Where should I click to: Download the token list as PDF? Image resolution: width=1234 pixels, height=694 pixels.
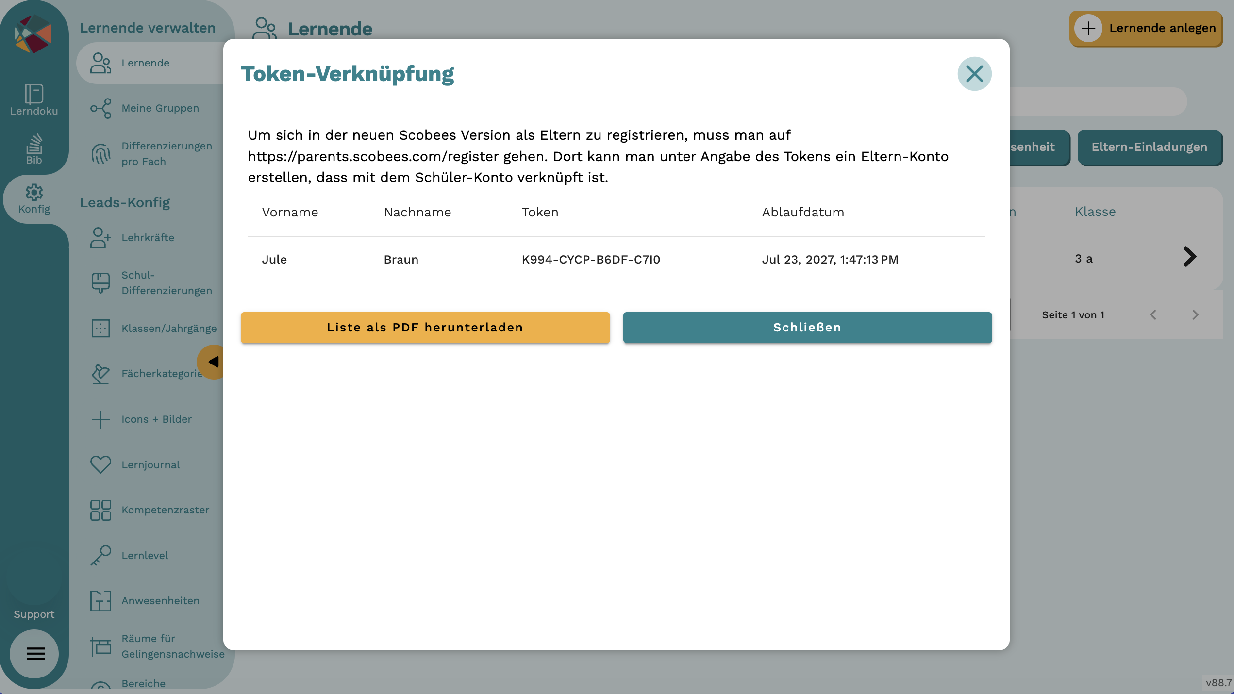(x=425, y=328)
